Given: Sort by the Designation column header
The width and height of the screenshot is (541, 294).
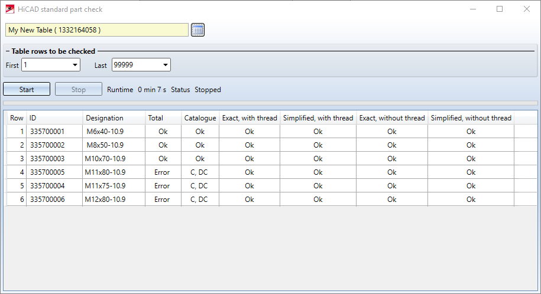Looking at the screenshot, I should (x=114, y=118).
